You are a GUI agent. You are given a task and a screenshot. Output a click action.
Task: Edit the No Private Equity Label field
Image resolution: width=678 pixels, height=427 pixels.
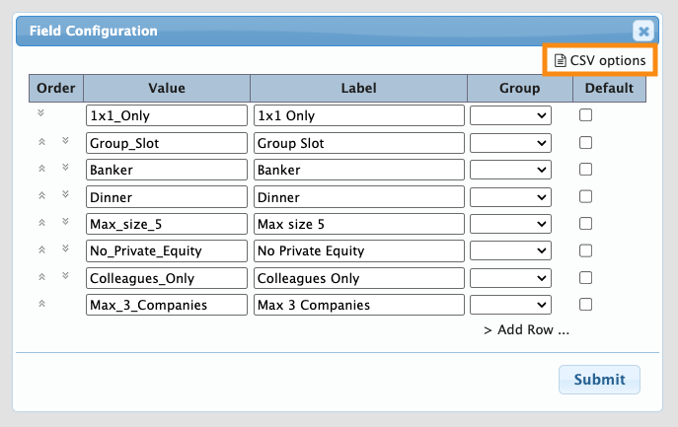coord(358,250)
